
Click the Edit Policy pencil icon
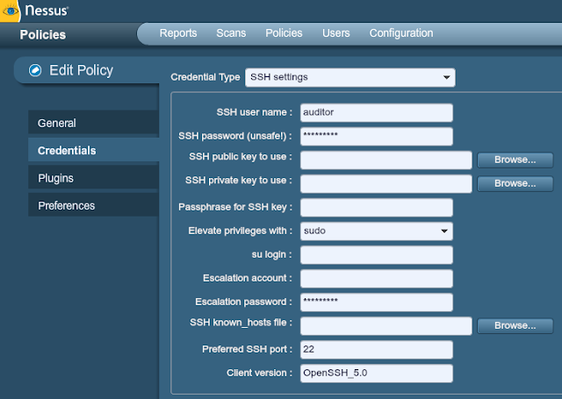[35, 70]
